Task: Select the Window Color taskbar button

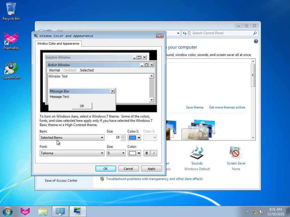Action: pyautogui.click(x=78, y=211)
